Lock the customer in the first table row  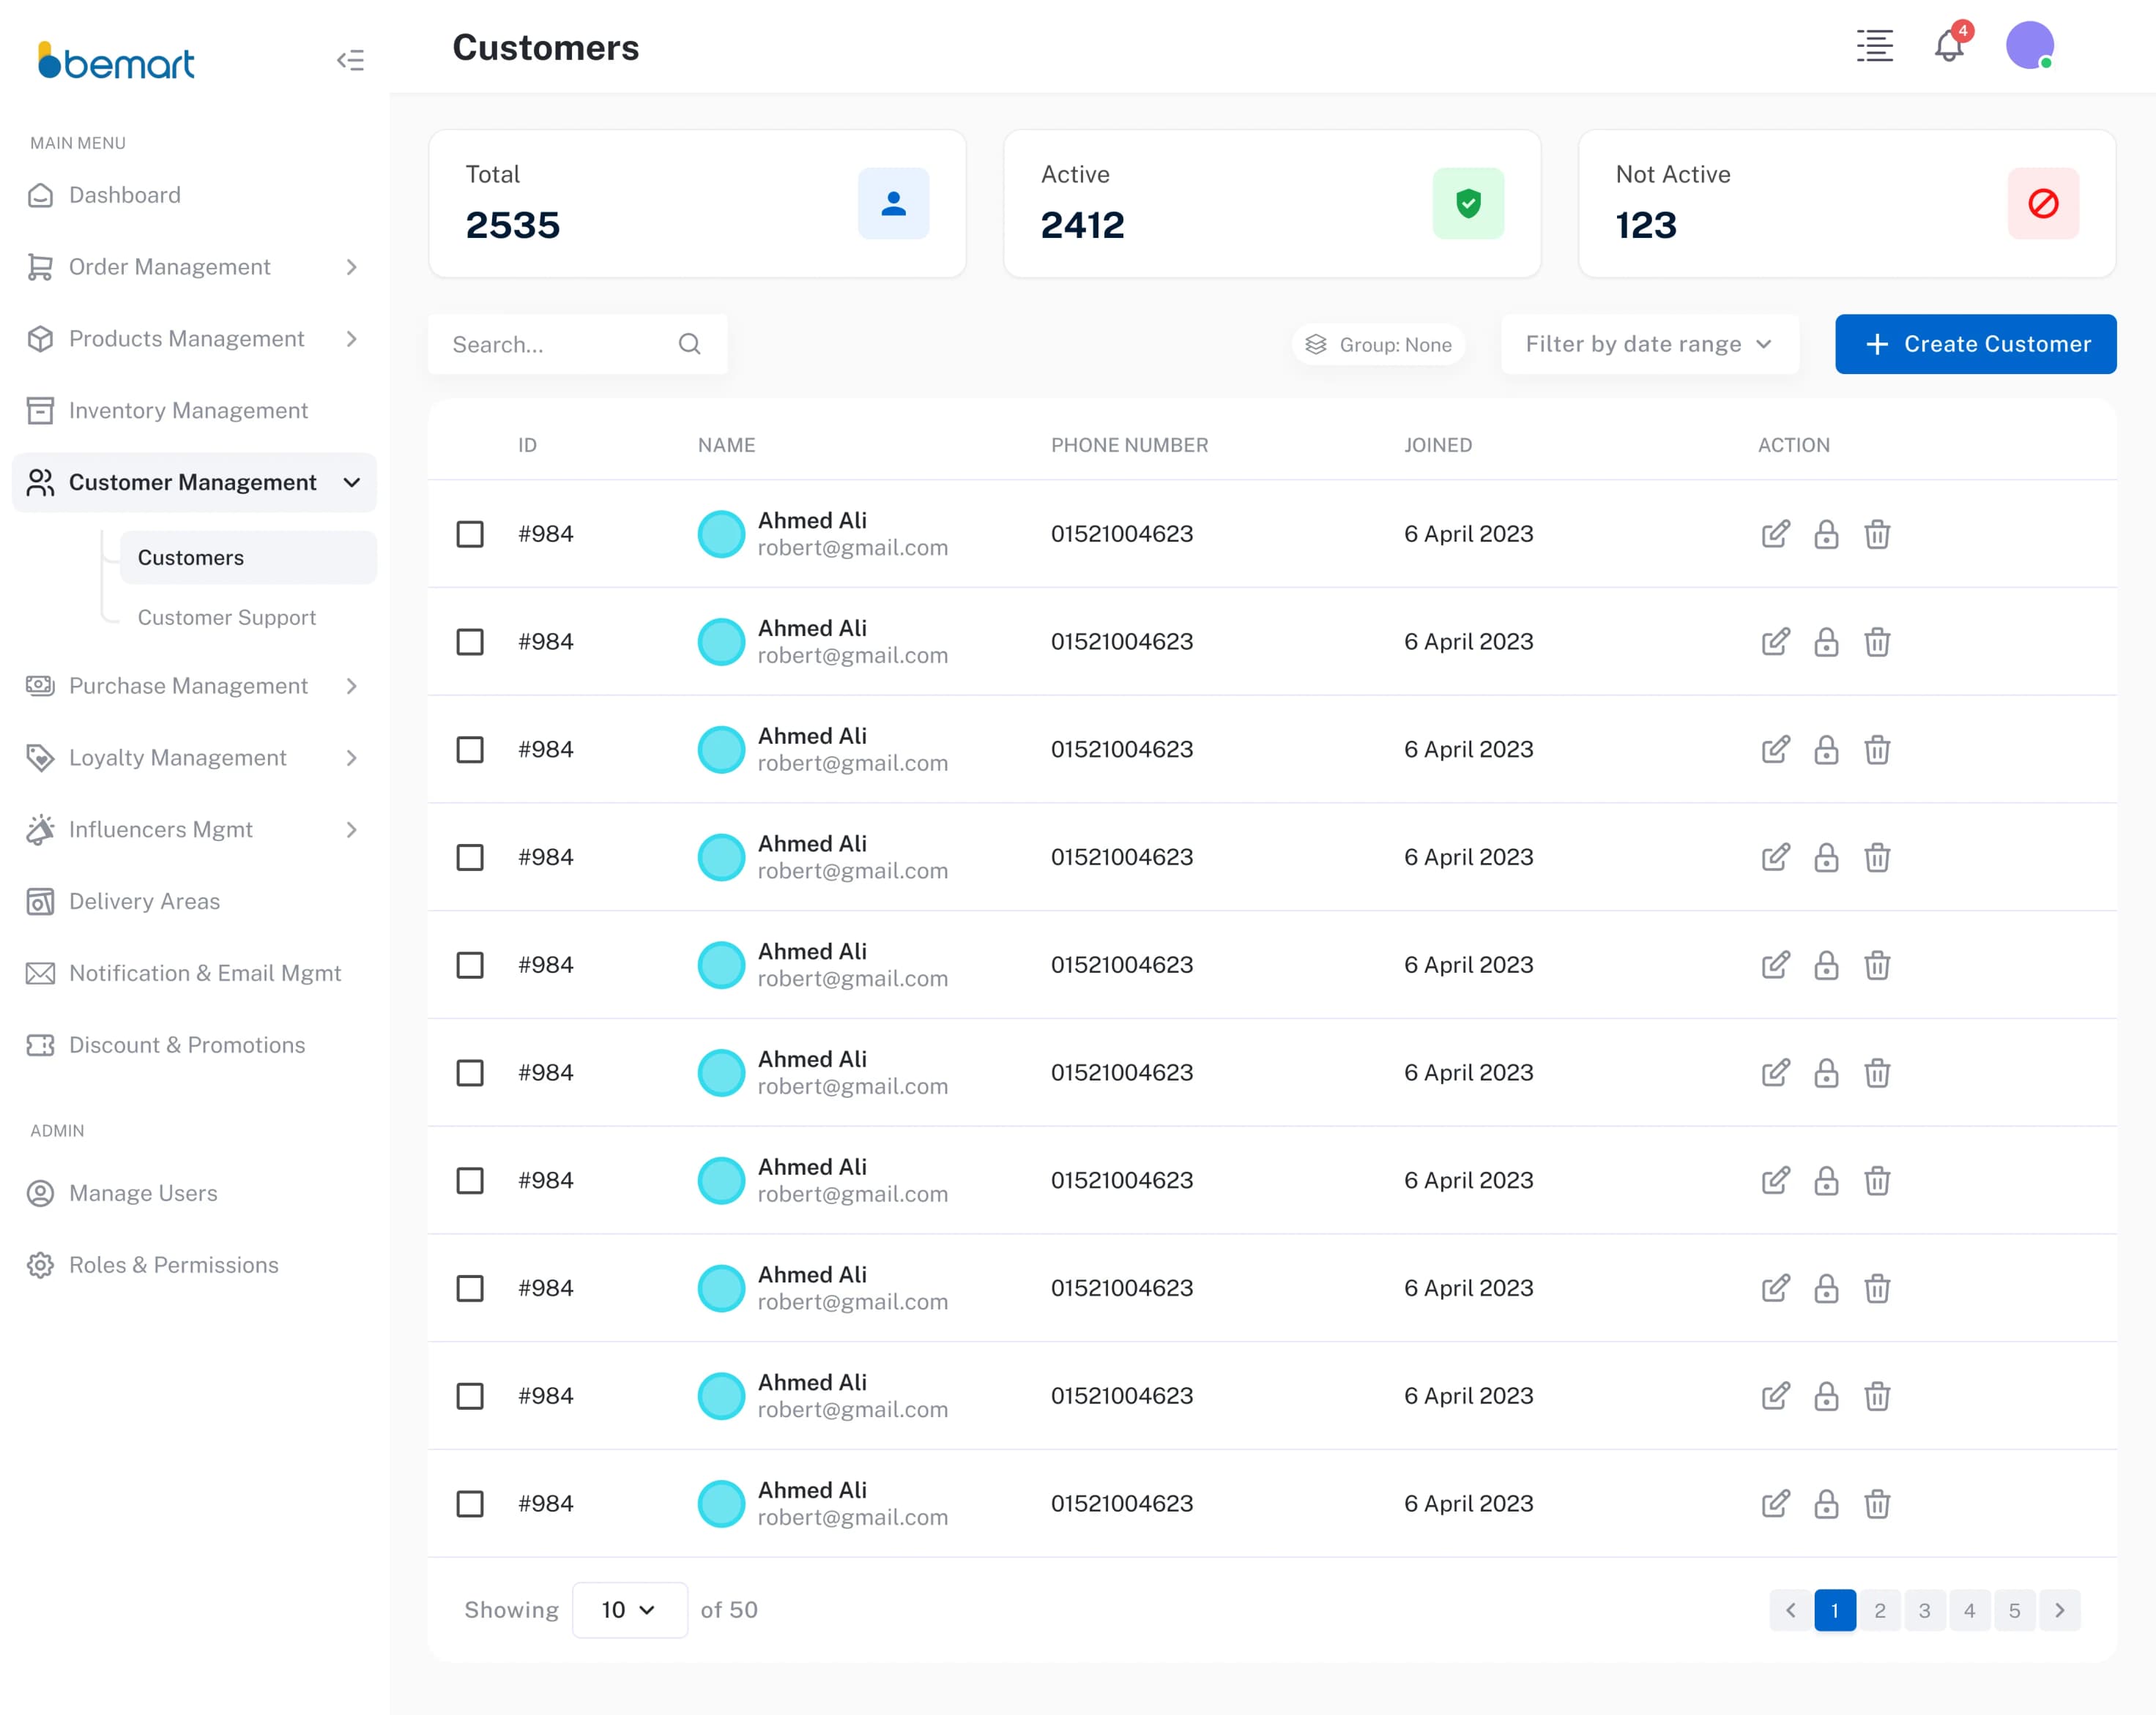[x=1826, y=534]
